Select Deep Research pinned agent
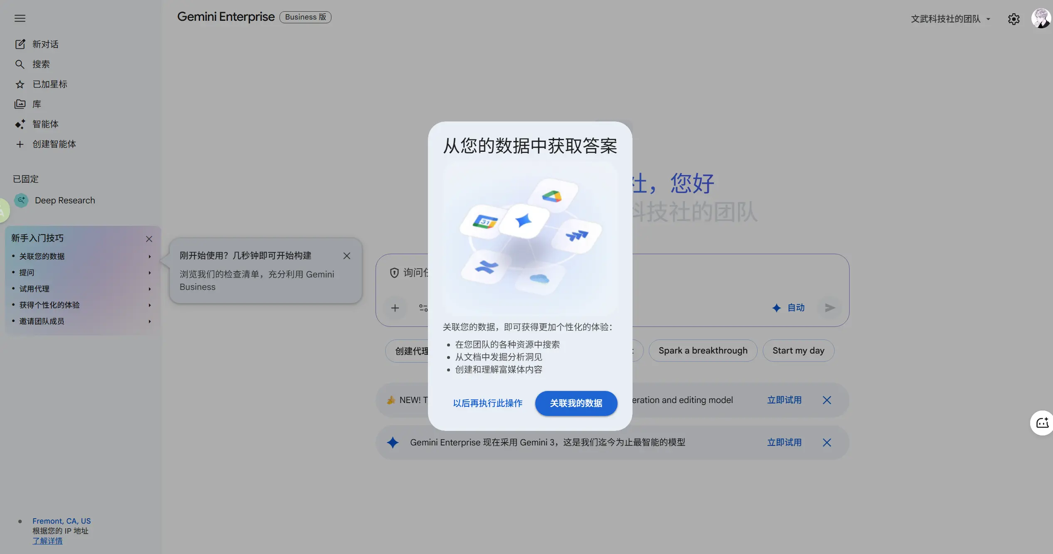Viewport: 1053px width, 554px height. pyautogui.click(x=64, y=200)
